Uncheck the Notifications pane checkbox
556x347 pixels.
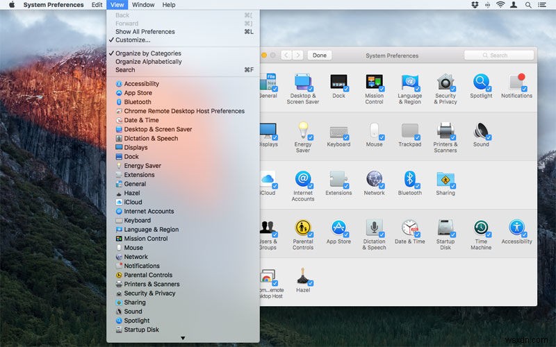pyautogui.click(x=524, y=90)
